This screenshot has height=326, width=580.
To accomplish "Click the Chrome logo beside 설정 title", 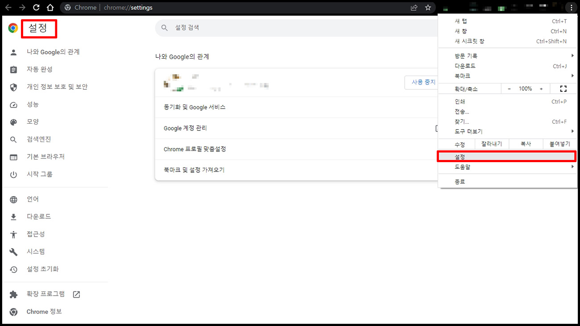I will 13,28.
